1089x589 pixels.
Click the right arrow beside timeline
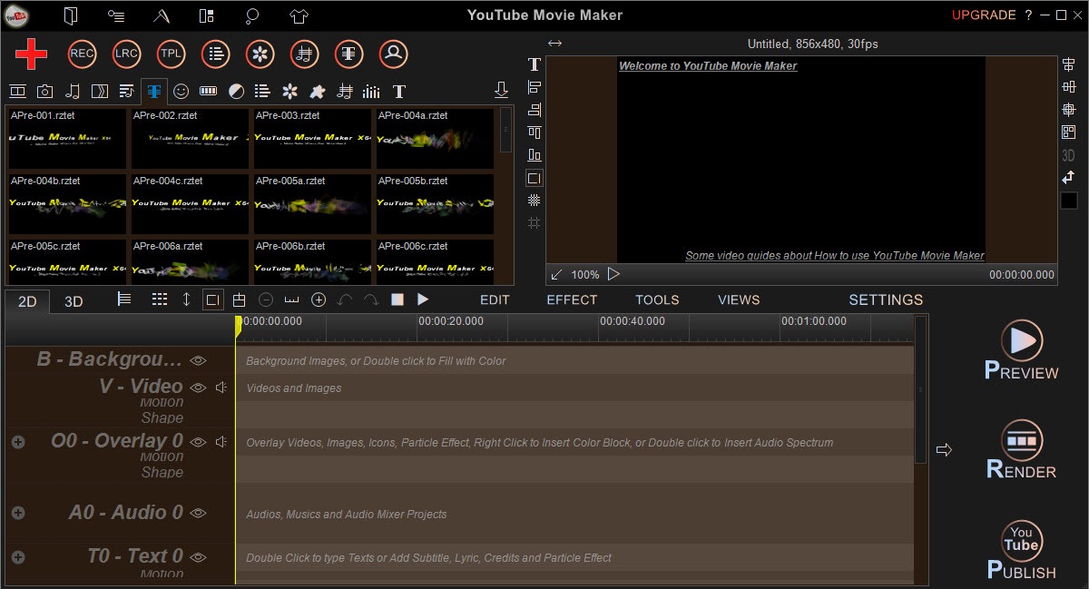tap(944, 449)
